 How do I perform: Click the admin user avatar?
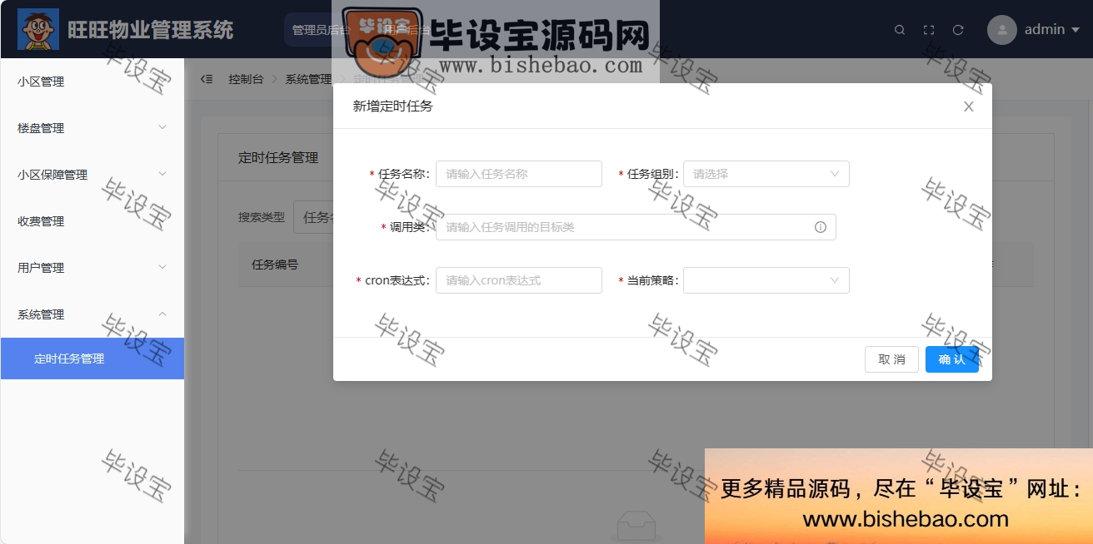(1002, 30)
